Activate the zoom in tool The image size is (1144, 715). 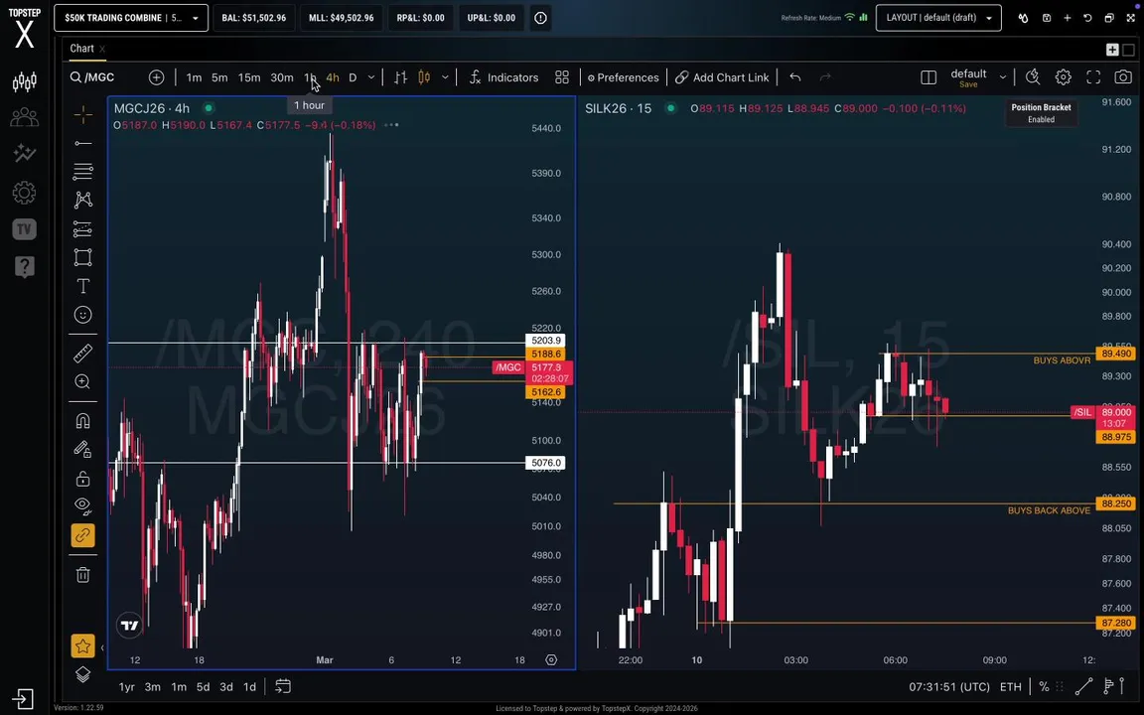tap(83, 381)
